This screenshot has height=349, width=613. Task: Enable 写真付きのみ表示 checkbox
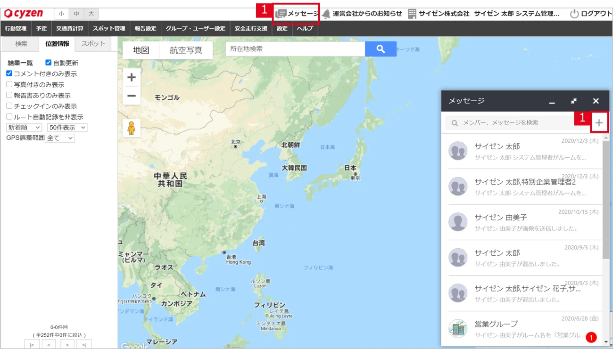9,84
